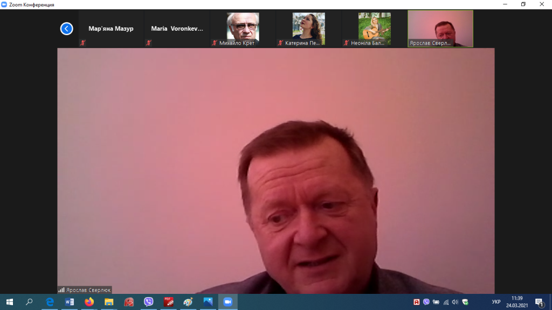
Task: Launch Firefox from taskbar
Action: 89,302
